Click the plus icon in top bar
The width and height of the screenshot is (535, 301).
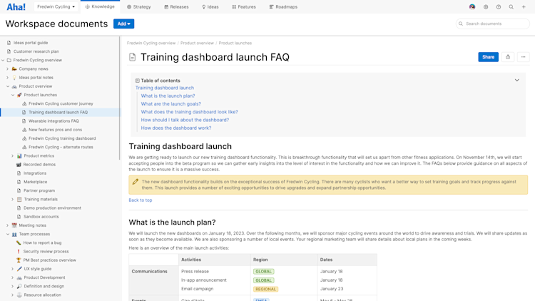[x=524, y=7]
